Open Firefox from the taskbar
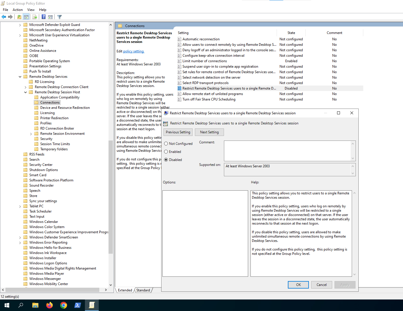This screenshot has width=403, height=311. click(50, 305)
